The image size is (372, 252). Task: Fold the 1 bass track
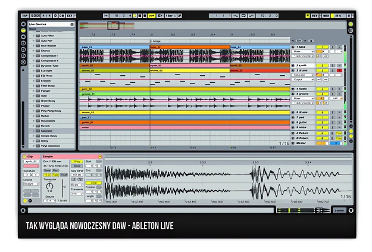(x=293, y=47)
